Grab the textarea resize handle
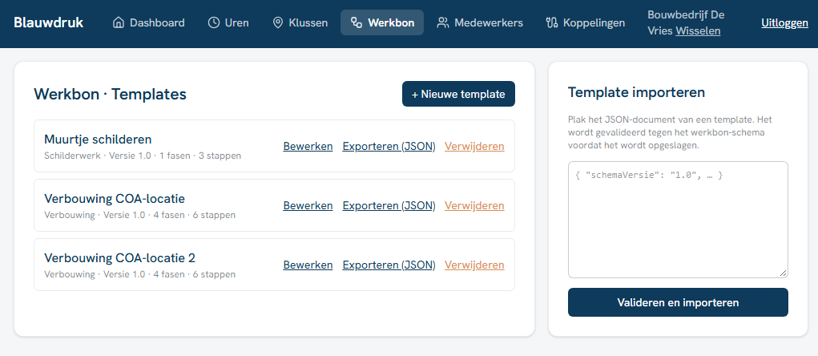This screenshot has height=356, width=818. (783, 273)
